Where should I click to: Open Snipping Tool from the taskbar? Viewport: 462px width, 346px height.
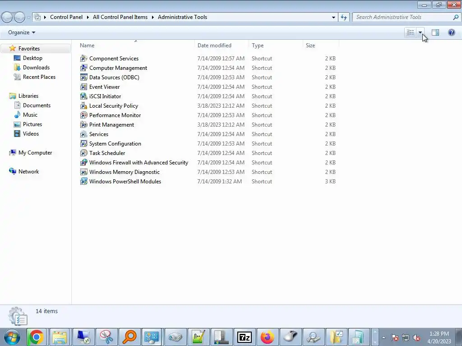pyautogui.click(x=106, y=337)
